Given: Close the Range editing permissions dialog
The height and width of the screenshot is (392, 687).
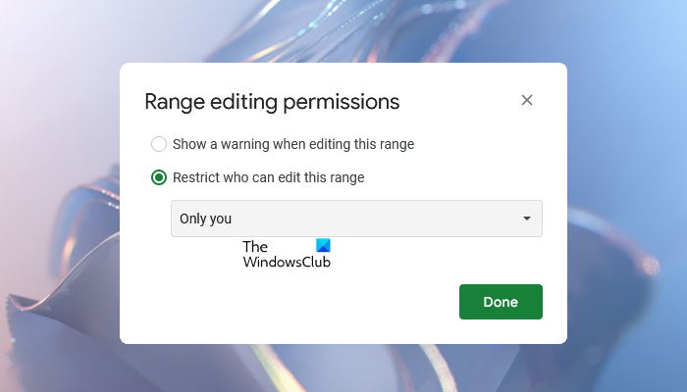Looking at the screenshot, I should [527, 100].
